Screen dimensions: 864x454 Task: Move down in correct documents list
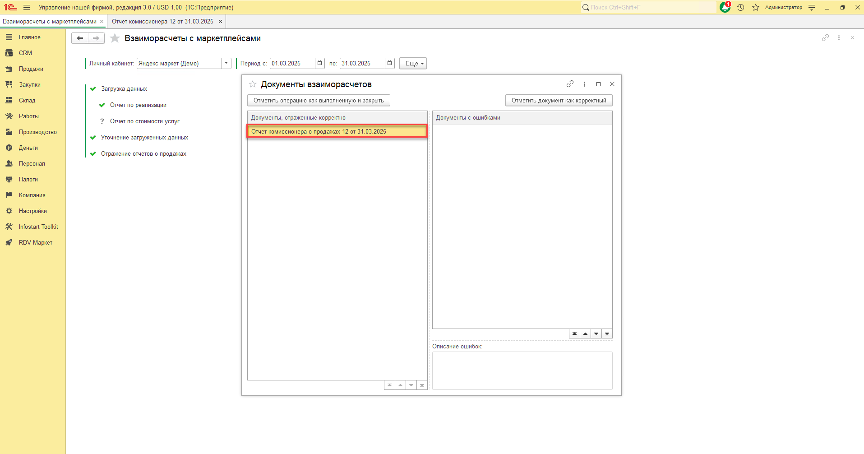point(411,385)
